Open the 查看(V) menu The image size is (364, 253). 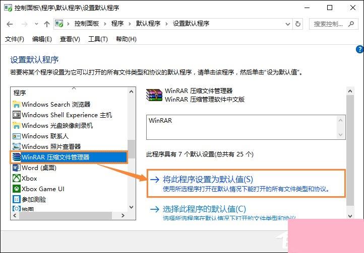[70, 39]
